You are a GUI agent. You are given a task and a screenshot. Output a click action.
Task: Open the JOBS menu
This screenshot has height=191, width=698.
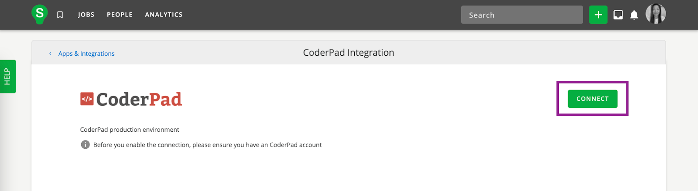coord(86,15)
